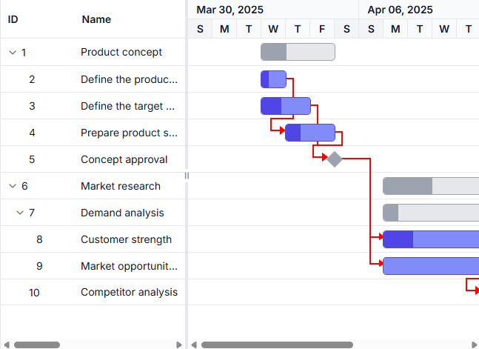Collapse the Product concept row chevron
The width and height of the screenshot is (479, 349).
pyautogui.click(x=12, y=53)
